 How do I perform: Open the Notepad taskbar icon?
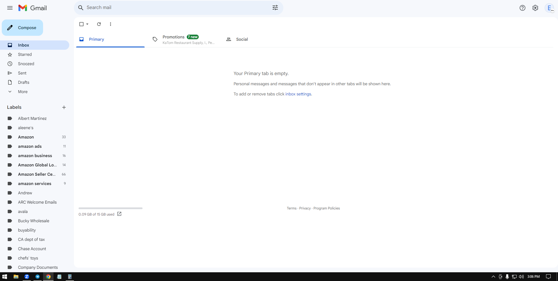point(59,277)
